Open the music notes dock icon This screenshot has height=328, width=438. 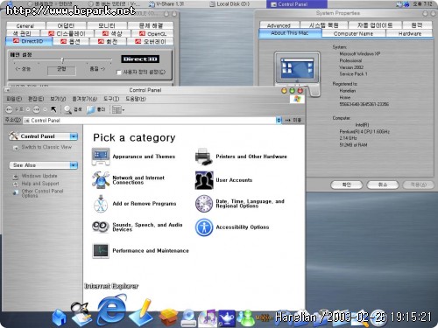[x=208, y=318]
